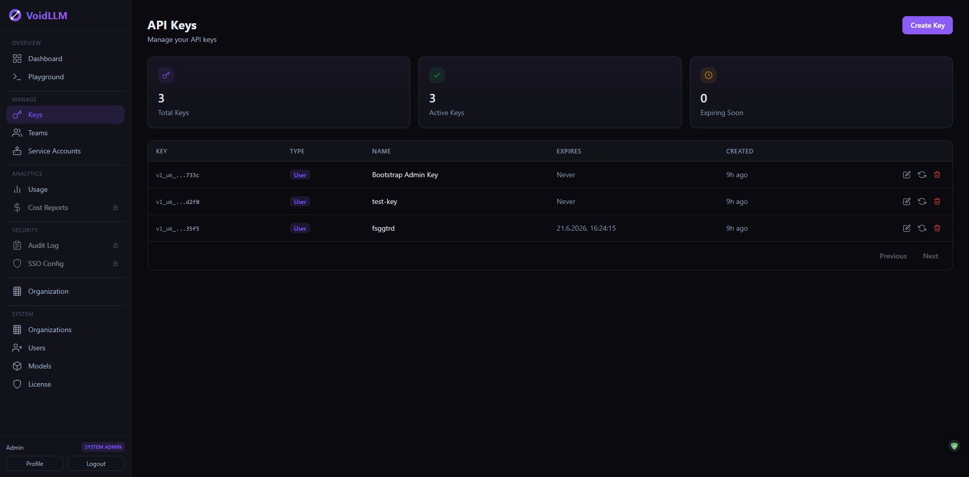
Task: Open the Usage analytics page
Action: (x=65, y=189)
